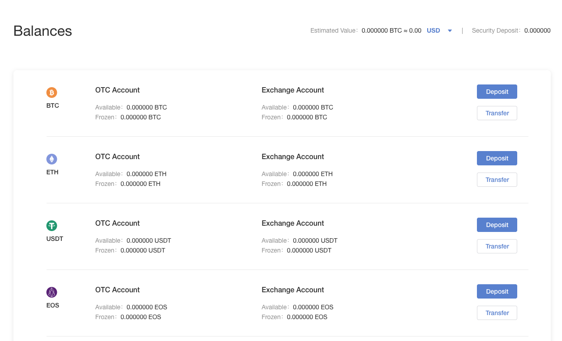This screenshot has width=562, height=341.
Task: Click the Security Deposit 0.000000 value
Action: point(537,30)
